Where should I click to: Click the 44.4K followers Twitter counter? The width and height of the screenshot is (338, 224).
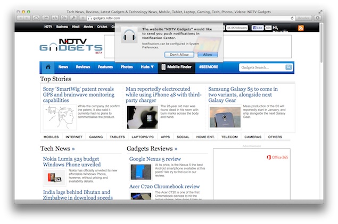coord(237,28)
